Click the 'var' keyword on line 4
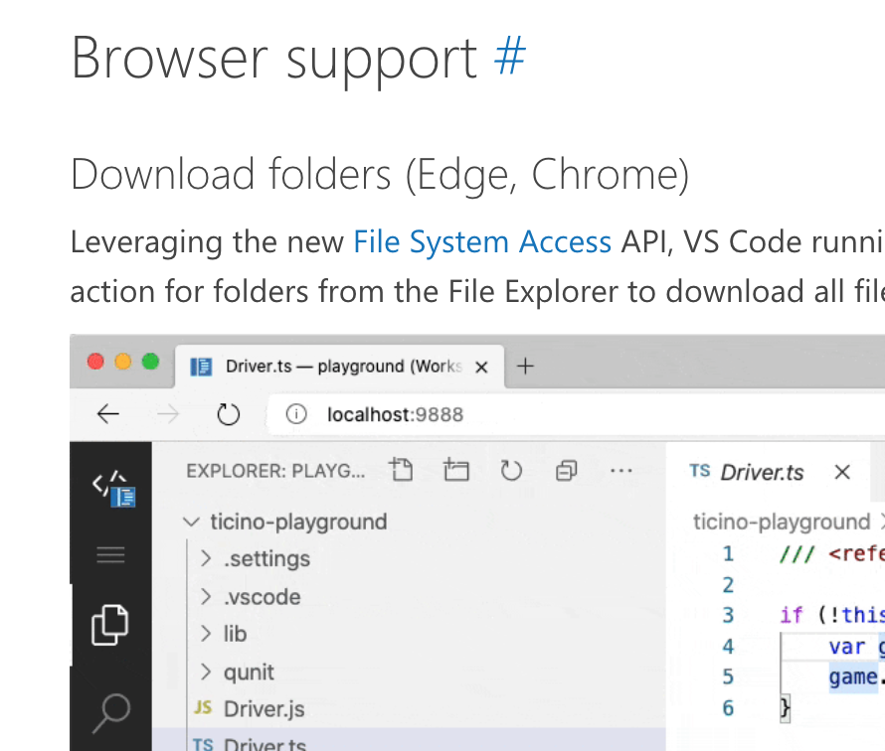The height and width of the screenshot is (751, 885). click(x=846, y=646)
